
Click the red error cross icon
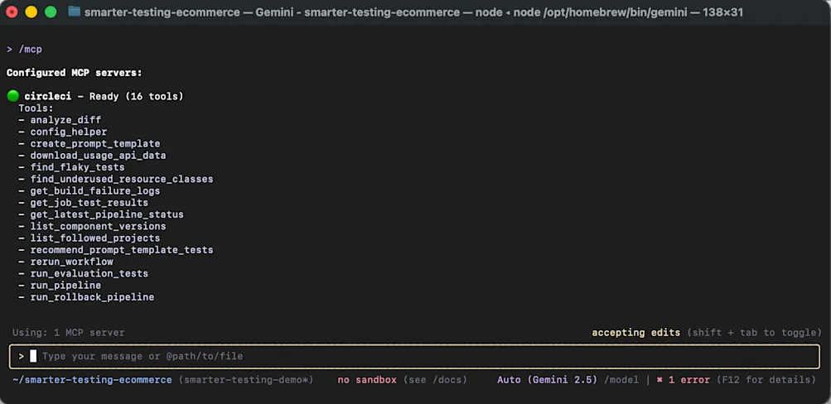[659, 380]
